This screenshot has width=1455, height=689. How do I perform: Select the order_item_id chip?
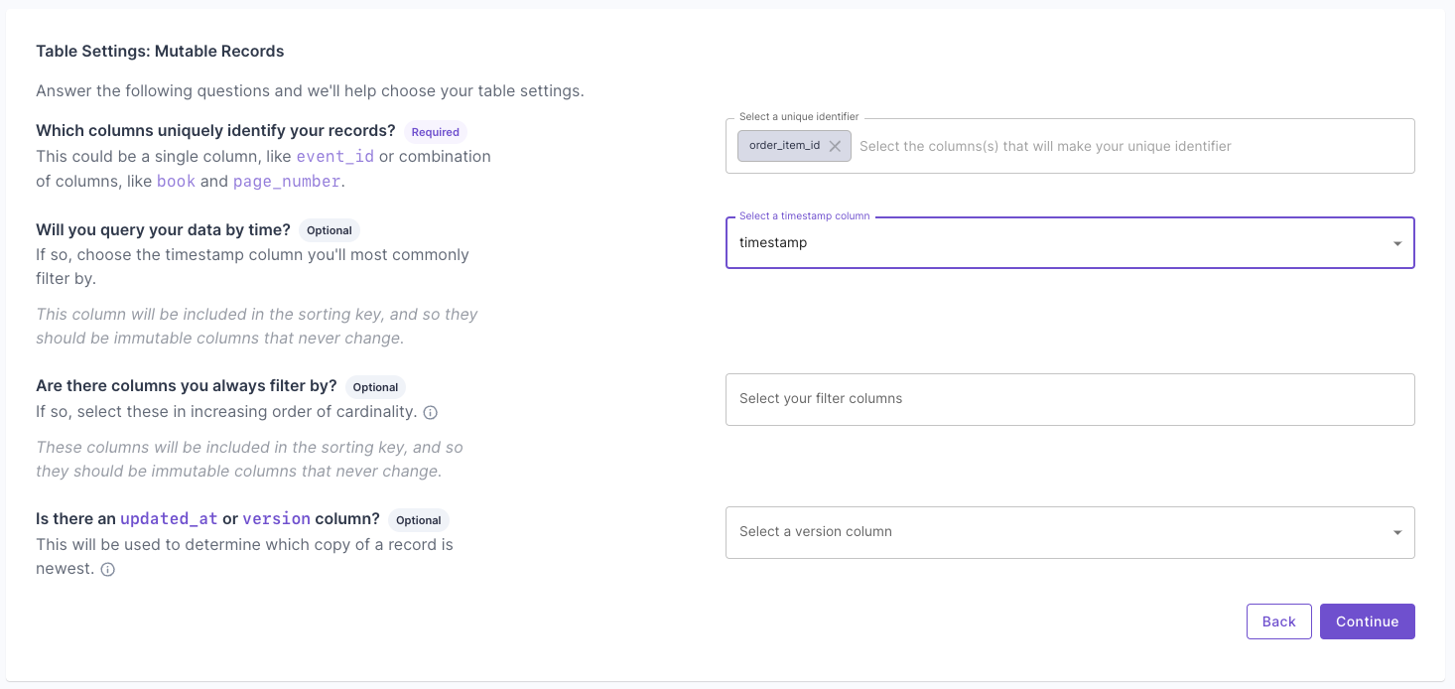tap(784, 145)
